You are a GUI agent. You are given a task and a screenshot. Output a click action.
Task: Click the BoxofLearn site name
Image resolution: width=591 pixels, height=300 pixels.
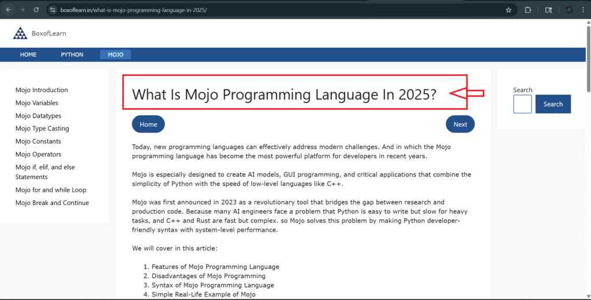tap(48, 33)
